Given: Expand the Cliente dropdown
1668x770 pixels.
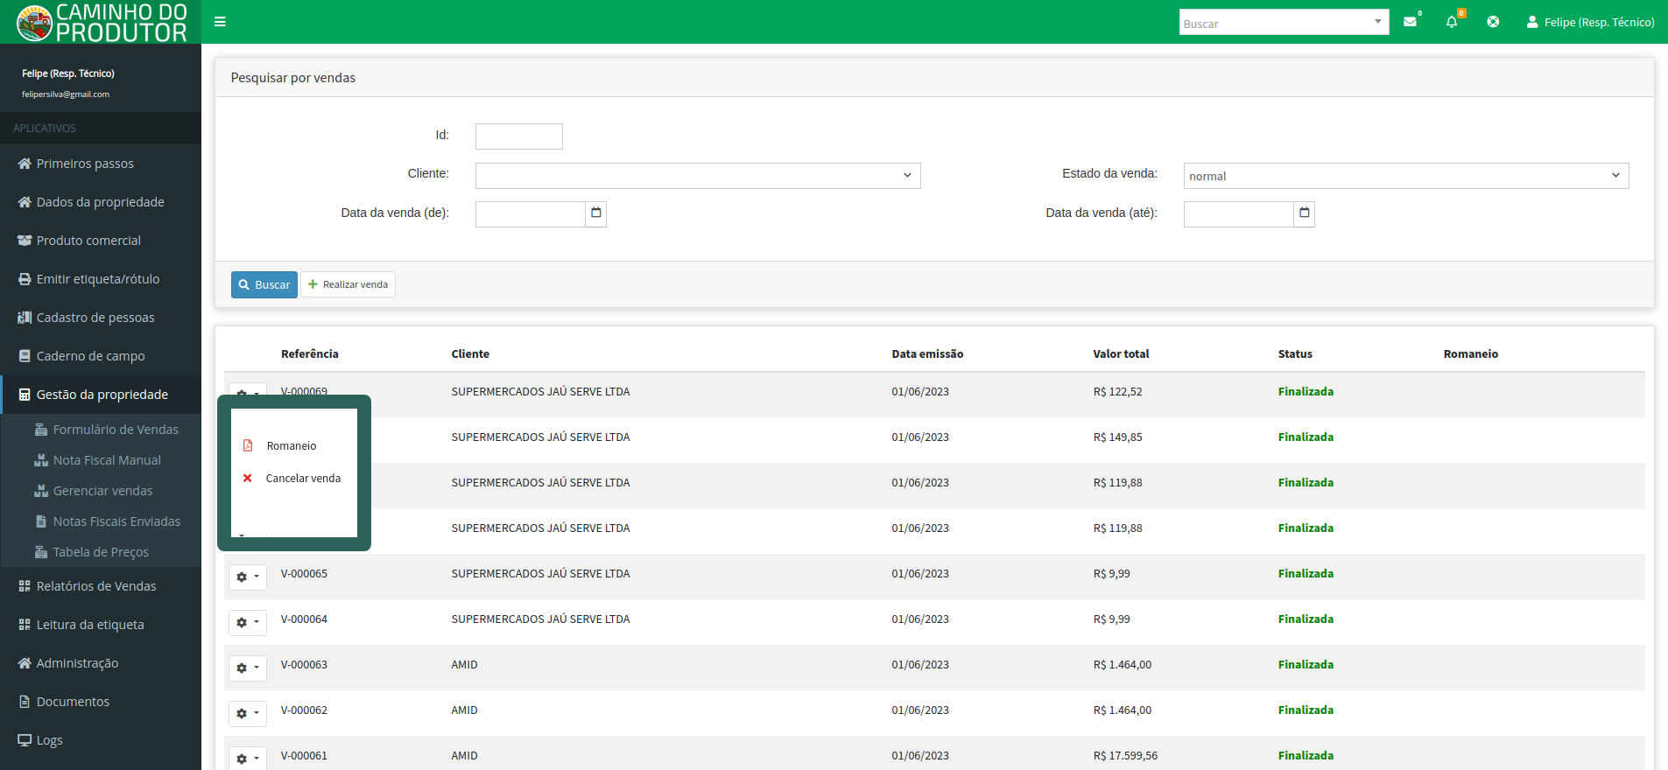Looking at the screenshot, I should [x=698, y=176].
